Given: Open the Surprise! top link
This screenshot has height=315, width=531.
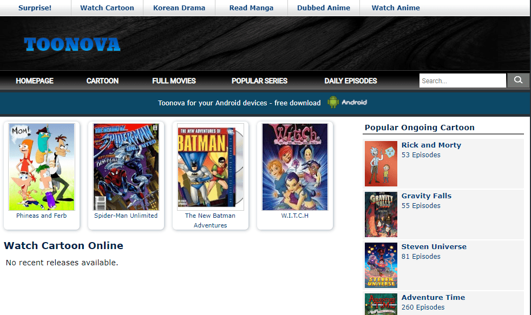Looking at the screenshot, I should [35, 8].
